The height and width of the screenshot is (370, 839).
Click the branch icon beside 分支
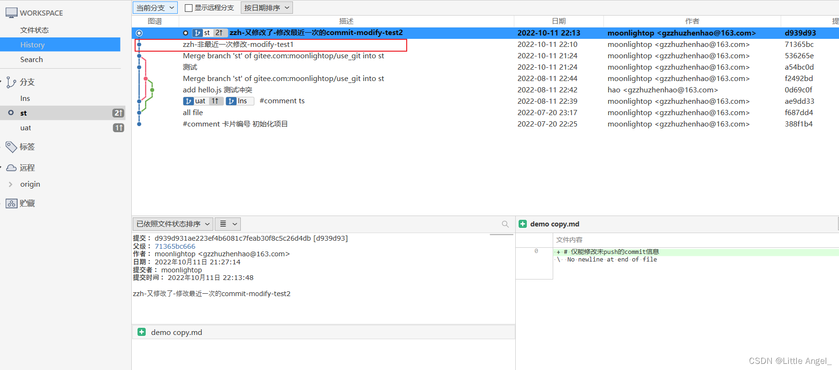pos(11,82)
